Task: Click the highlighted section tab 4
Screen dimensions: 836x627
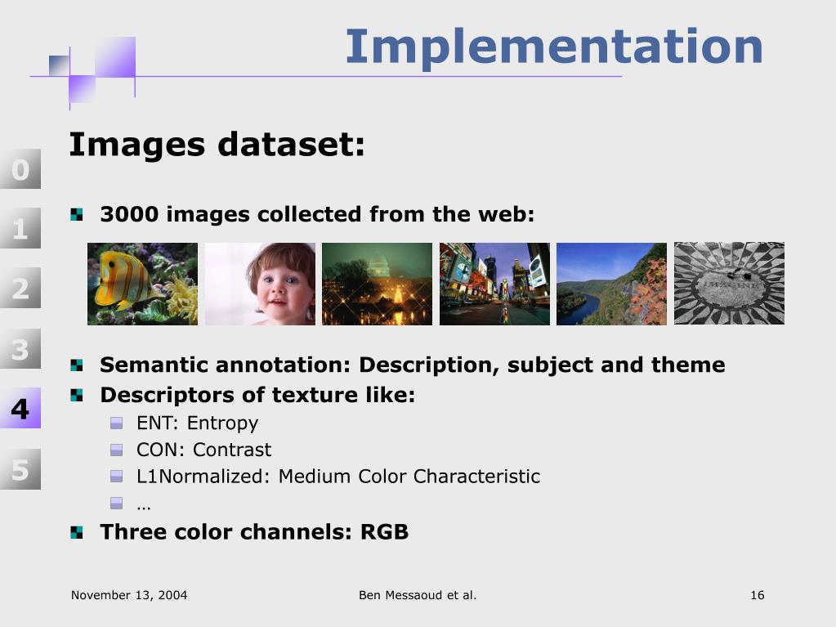Action: pyautogui.click(x=20, y=409)
